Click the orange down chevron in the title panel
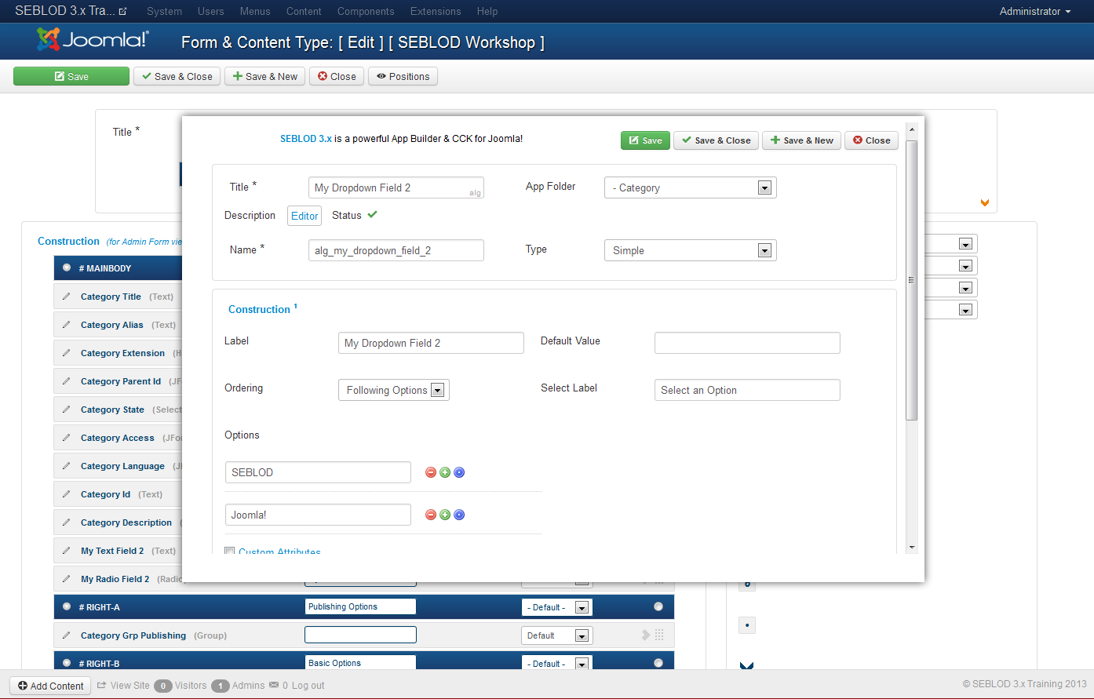This screenshot has height=699, width=1094. click(985, 203)
